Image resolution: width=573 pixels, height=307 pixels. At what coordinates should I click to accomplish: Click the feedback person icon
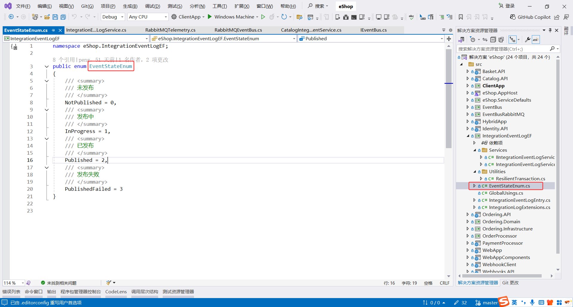tap(566, 17)
